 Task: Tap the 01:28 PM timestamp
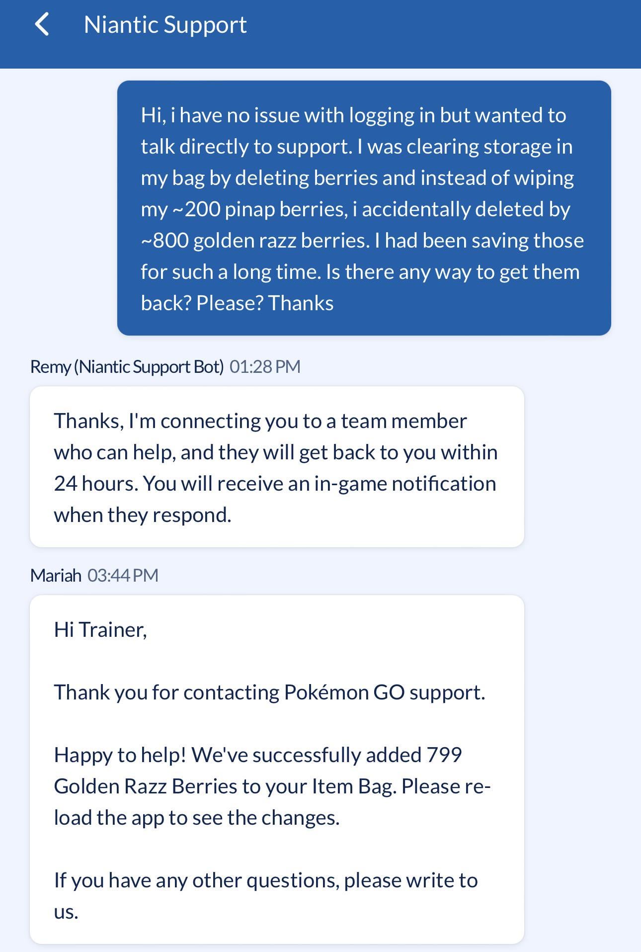(x=265, y=367)
